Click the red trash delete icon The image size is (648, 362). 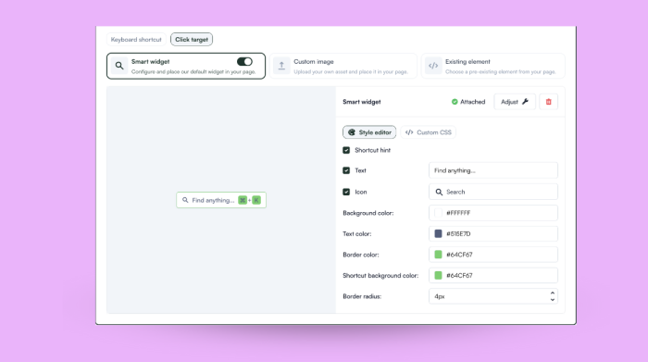(x=548, y=102)
